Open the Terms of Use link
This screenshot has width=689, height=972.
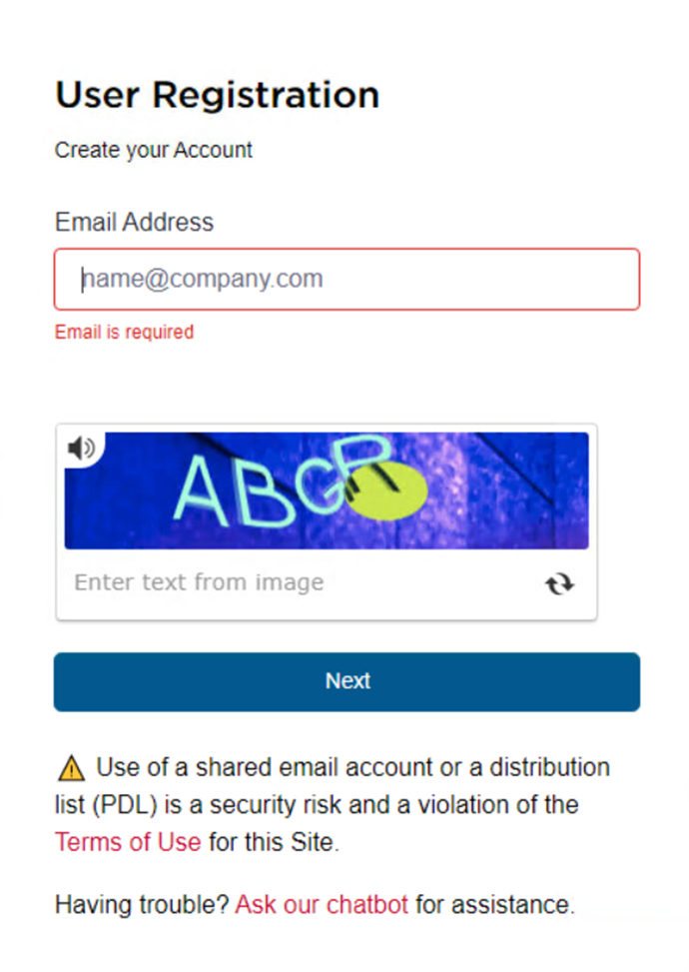(128, 842)
